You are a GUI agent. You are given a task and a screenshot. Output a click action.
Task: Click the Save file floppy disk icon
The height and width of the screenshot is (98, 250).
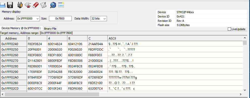pyautogui.click(x=10, y=5)
